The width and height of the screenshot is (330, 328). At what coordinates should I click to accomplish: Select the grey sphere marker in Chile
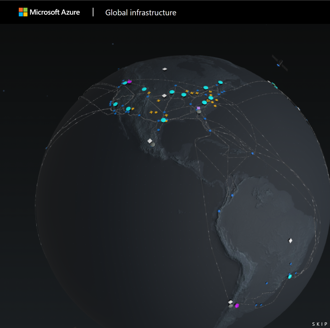pyautogui.click(x=231, y=306)
